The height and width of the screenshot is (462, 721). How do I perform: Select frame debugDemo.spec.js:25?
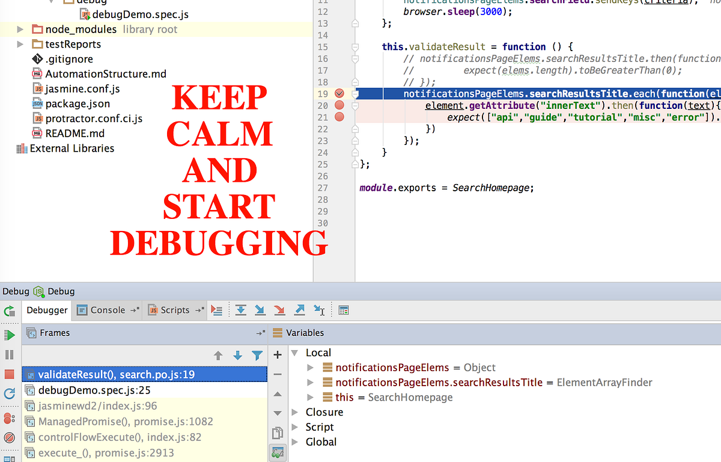point(144,390)
